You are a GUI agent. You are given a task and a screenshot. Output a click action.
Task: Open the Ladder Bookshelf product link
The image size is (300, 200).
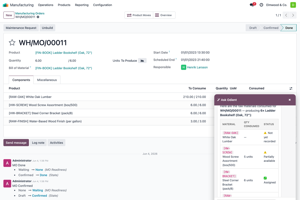[64, 53]
